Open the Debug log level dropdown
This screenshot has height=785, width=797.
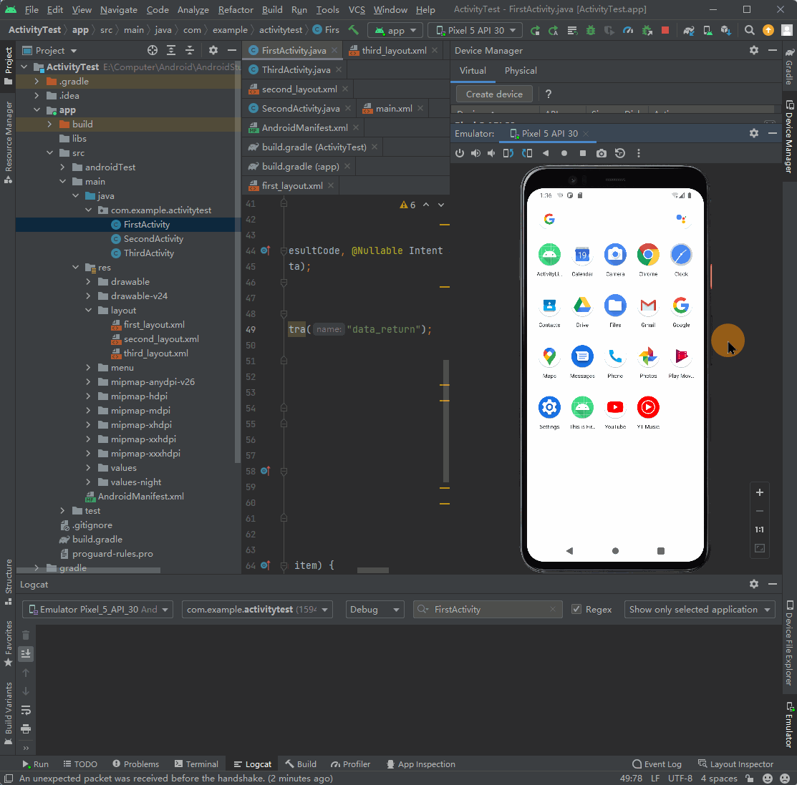pos(374,610)
